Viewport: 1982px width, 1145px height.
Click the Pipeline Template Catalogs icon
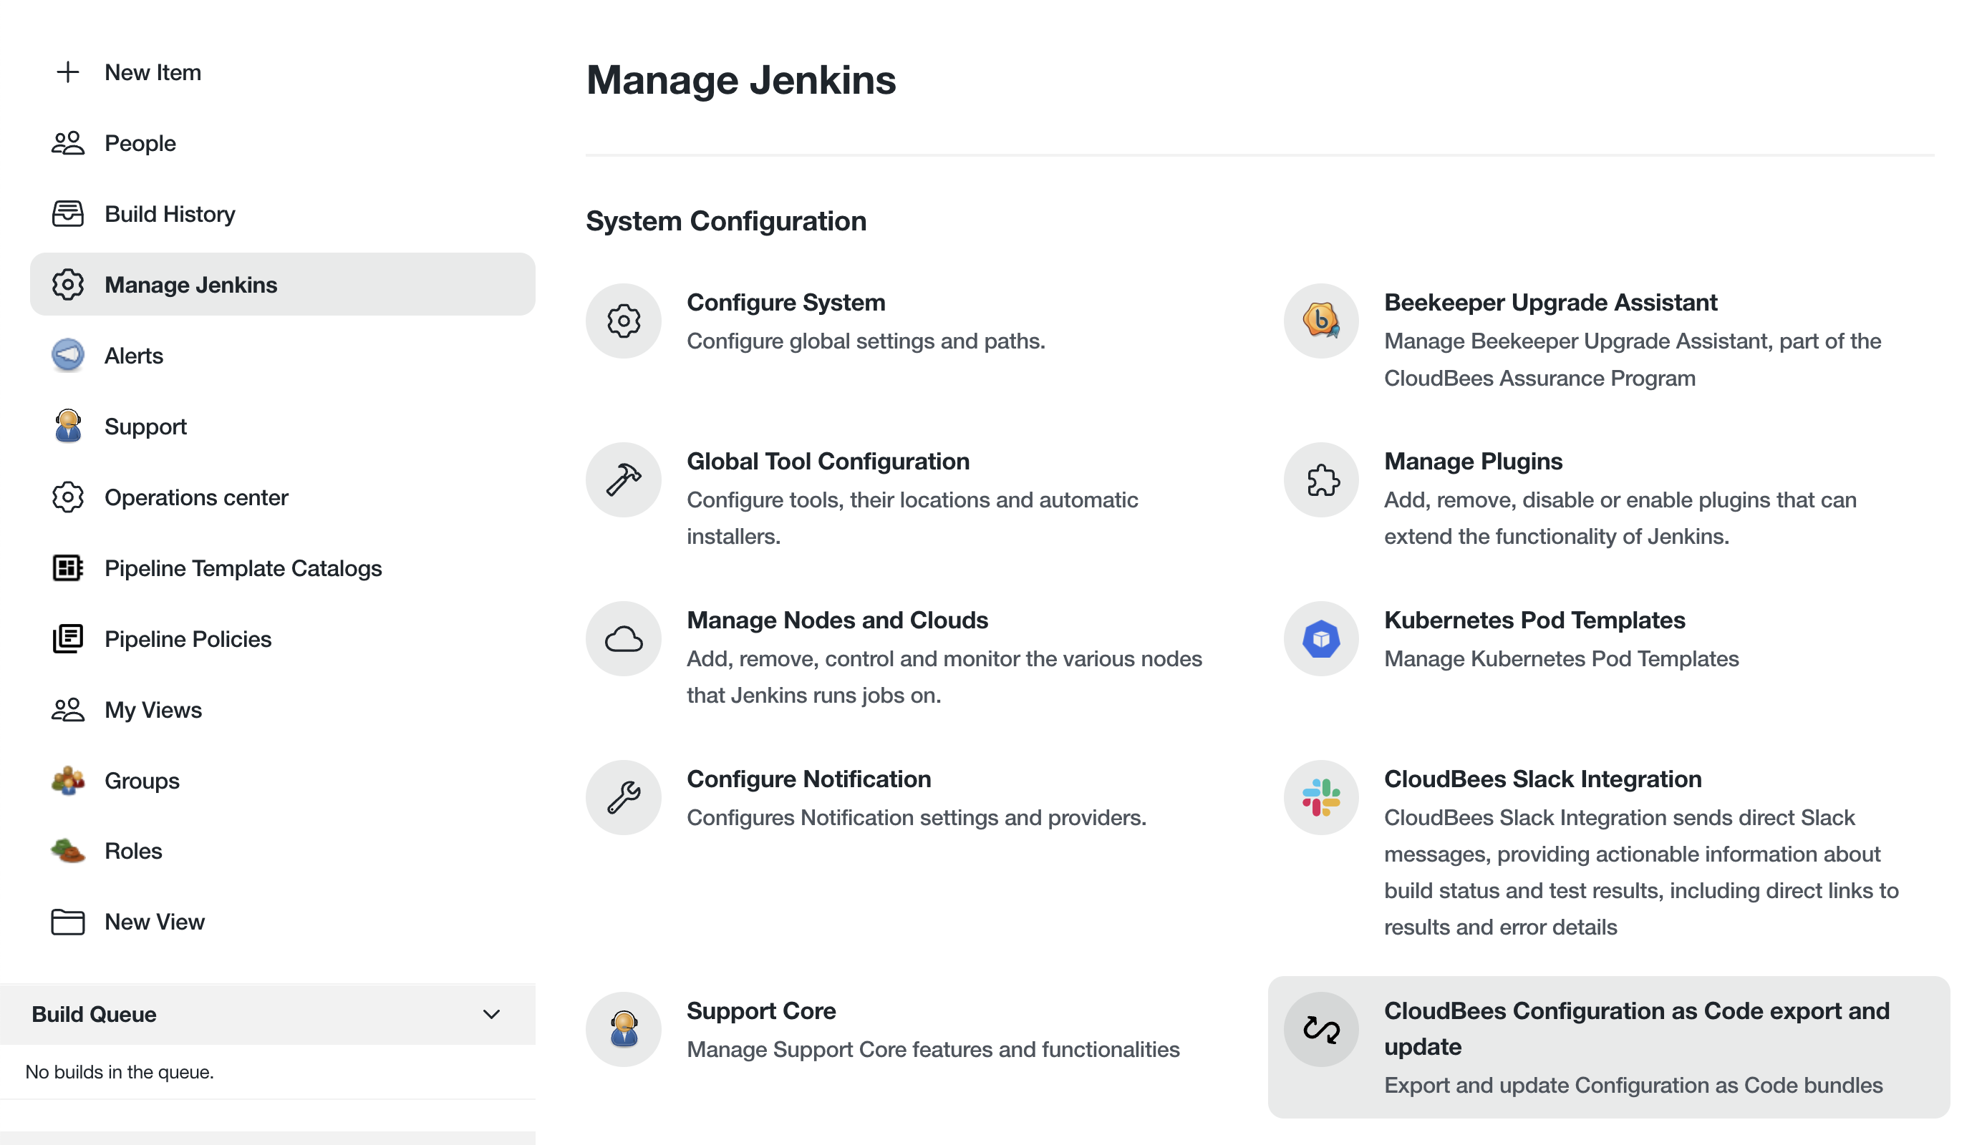coord(67,567)
